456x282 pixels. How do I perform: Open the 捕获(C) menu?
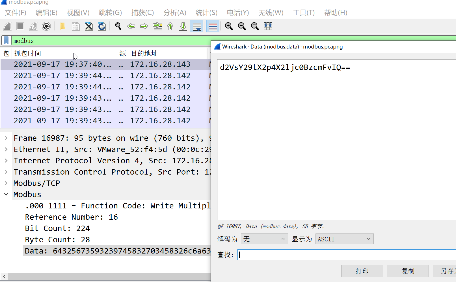[x=142, y=13]
